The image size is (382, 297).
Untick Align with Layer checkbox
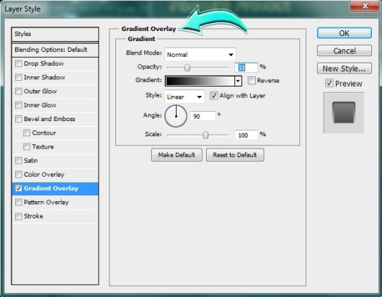click(213, 96)
